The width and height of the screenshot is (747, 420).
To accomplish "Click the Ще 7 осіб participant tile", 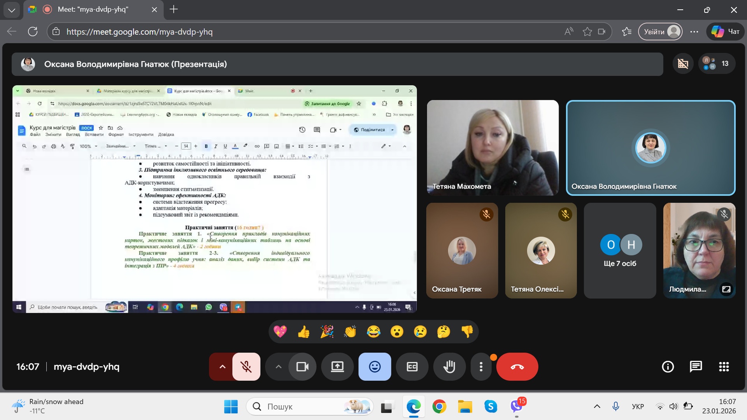I will (620, 251).
